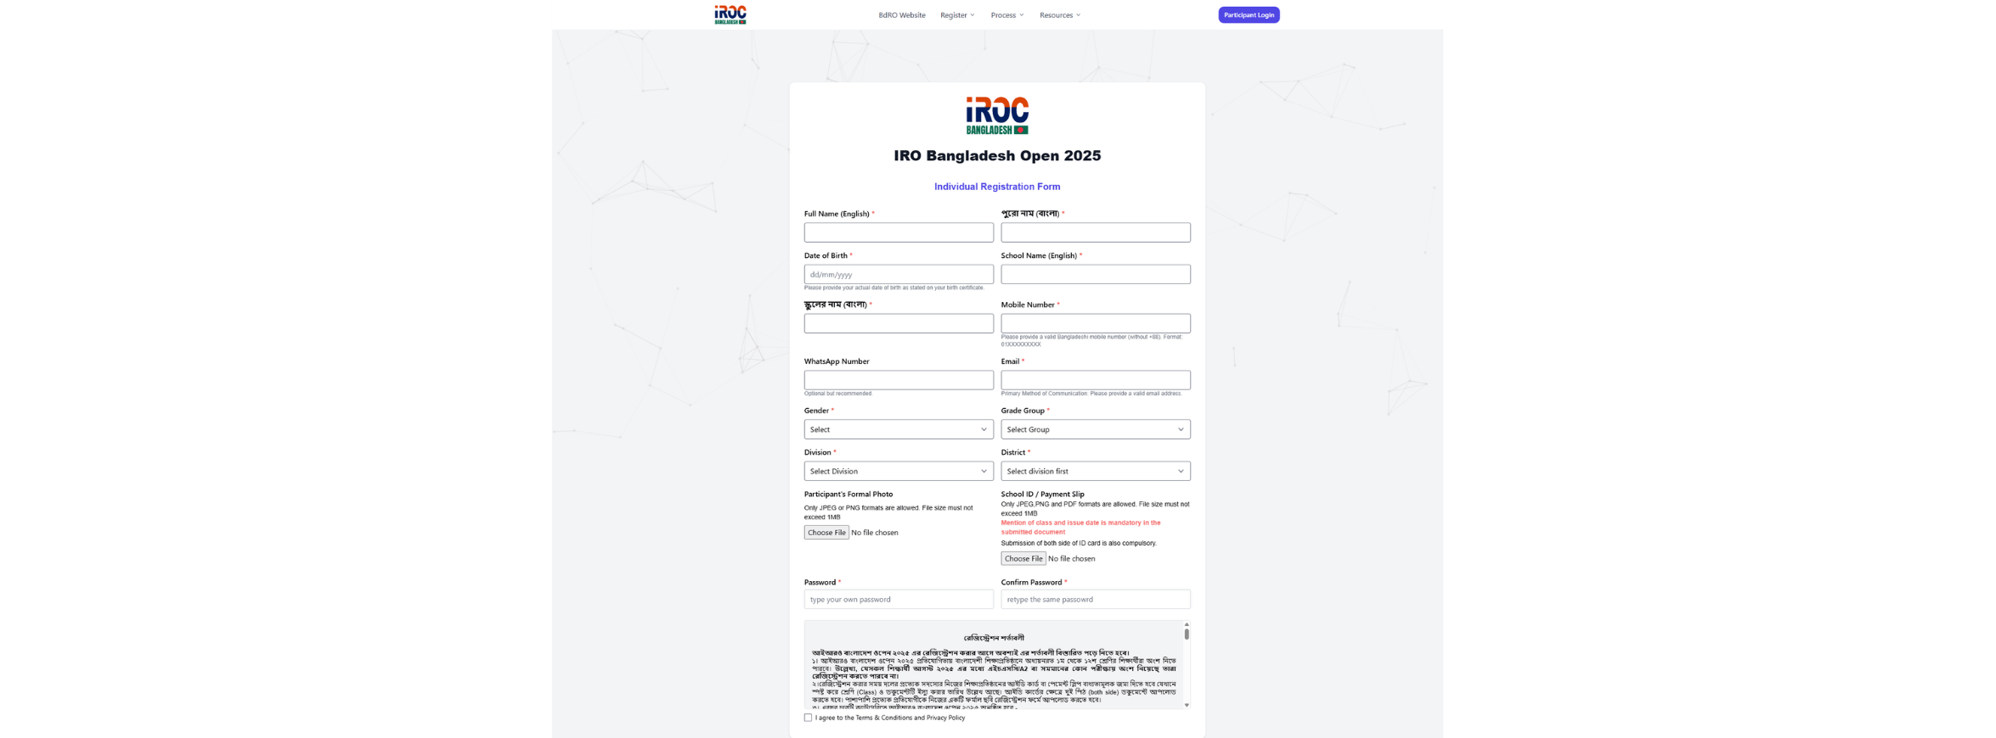Click the Date of Birth field

[899, 274]
